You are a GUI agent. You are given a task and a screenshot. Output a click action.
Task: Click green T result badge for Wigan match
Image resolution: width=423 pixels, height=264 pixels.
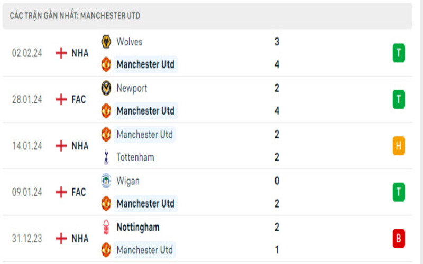pos(399,192)
